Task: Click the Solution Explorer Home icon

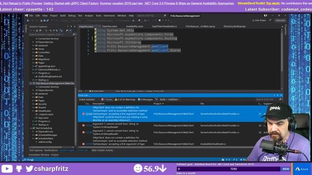Action: (37, 31)
